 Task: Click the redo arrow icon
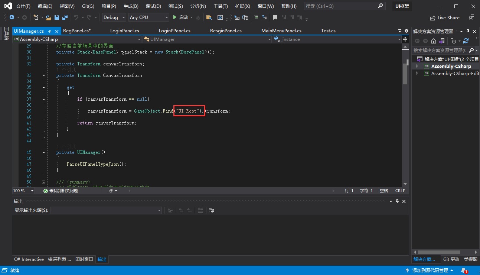(89, 17)
